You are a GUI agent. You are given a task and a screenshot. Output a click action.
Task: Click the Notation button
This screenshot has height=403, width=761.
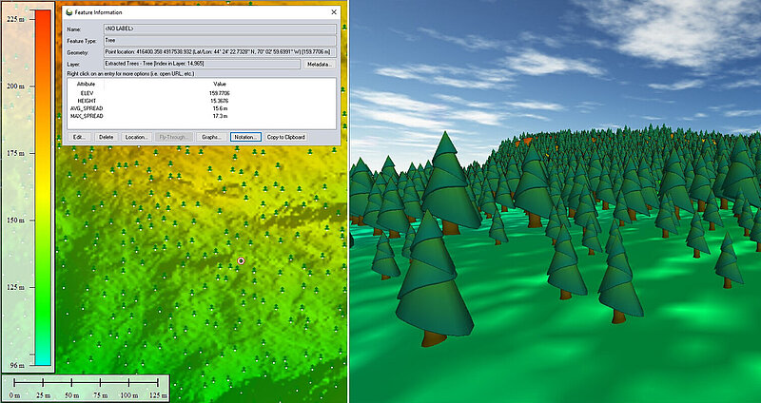(245, 137)
